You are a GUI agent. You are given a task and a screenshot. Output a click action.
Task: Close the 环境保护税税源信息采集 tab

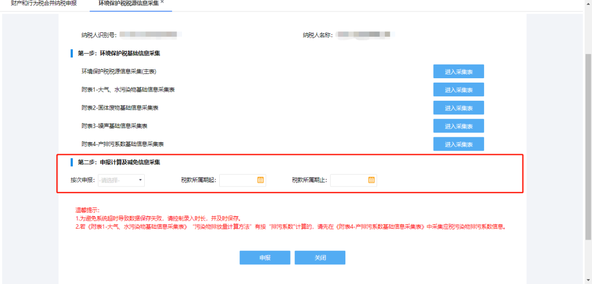[x=162, y=2]
